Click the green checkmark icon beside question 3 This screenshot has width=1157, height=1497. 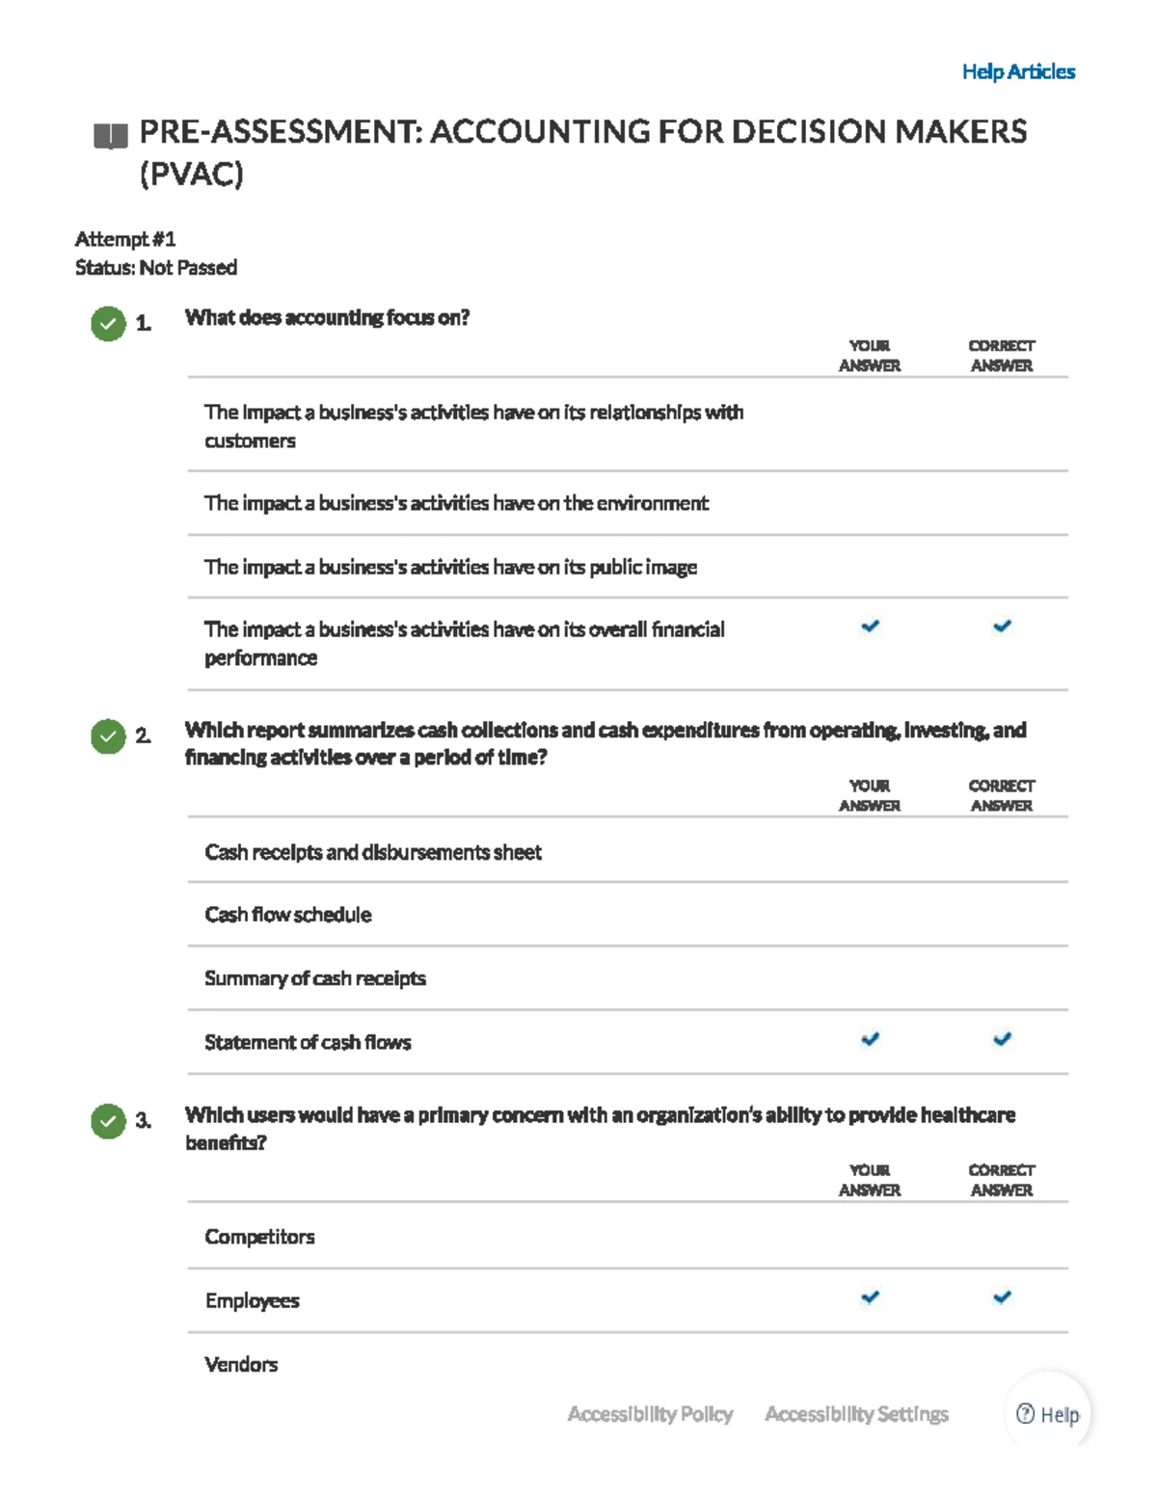(x=109, y=1123)
